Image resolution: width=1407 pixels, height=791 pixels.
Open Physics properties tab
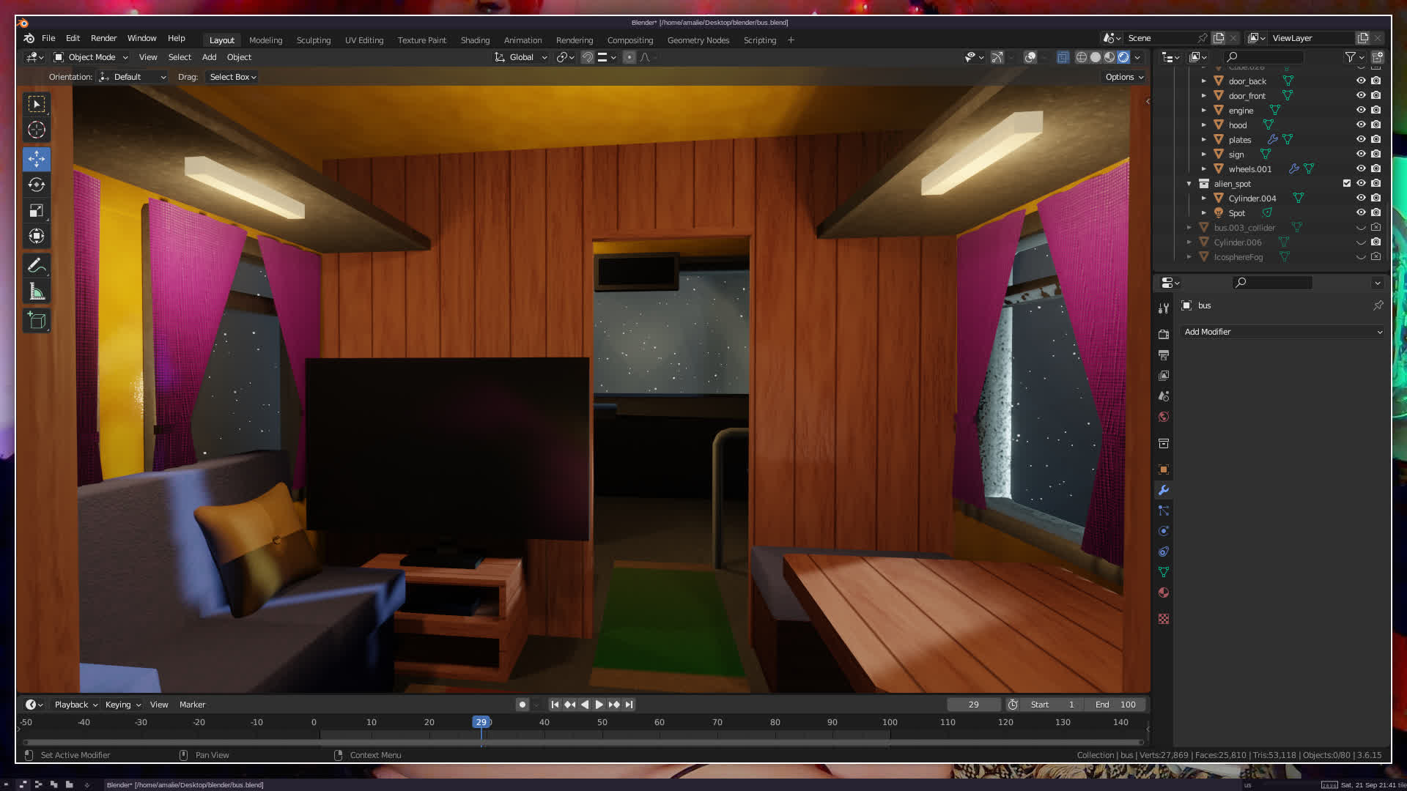pos(1164,531)
